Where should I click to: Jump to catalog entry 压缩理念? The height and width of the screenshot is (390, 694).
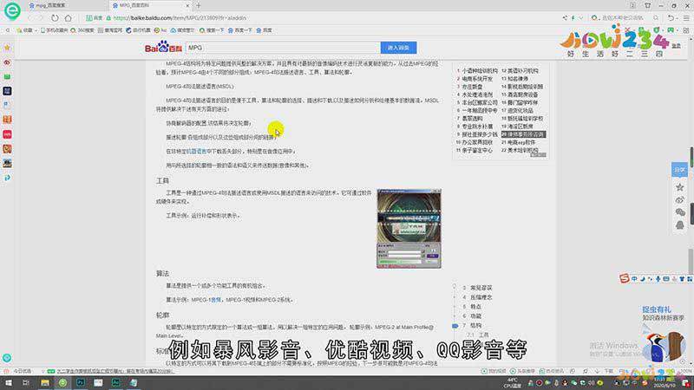coord(481,297)
